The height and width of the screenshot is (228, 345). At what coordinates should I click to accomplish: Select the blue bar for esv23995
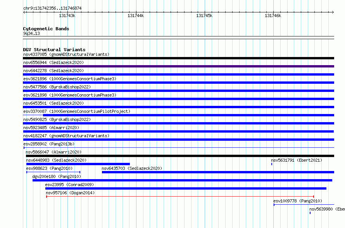186,188
